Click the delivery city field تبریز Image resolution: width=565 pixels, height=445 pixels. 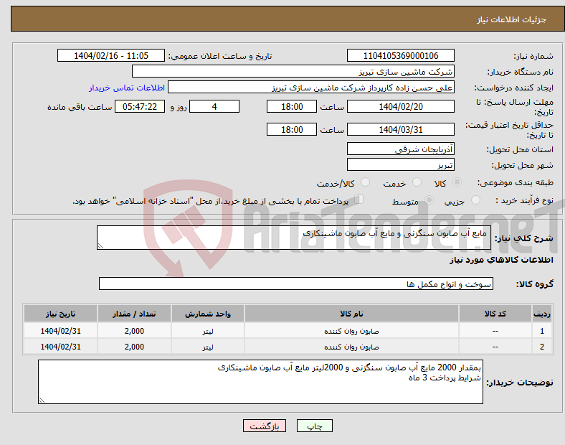coord(401,165)
